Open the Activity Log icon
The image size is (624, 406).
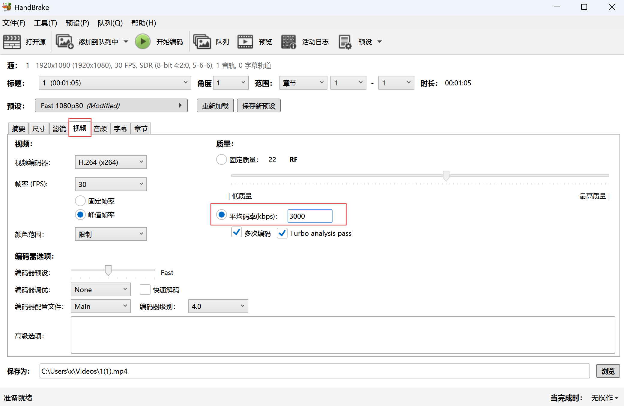pyautogui.click(x=288, y=42)
